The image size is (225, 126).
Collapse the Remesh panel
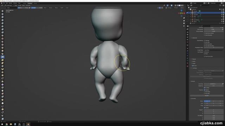[193, 81]
